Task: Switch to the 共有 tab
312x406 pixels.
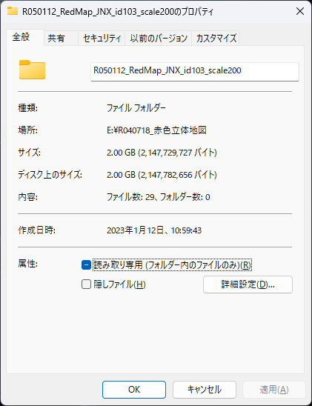Action: 61,39
